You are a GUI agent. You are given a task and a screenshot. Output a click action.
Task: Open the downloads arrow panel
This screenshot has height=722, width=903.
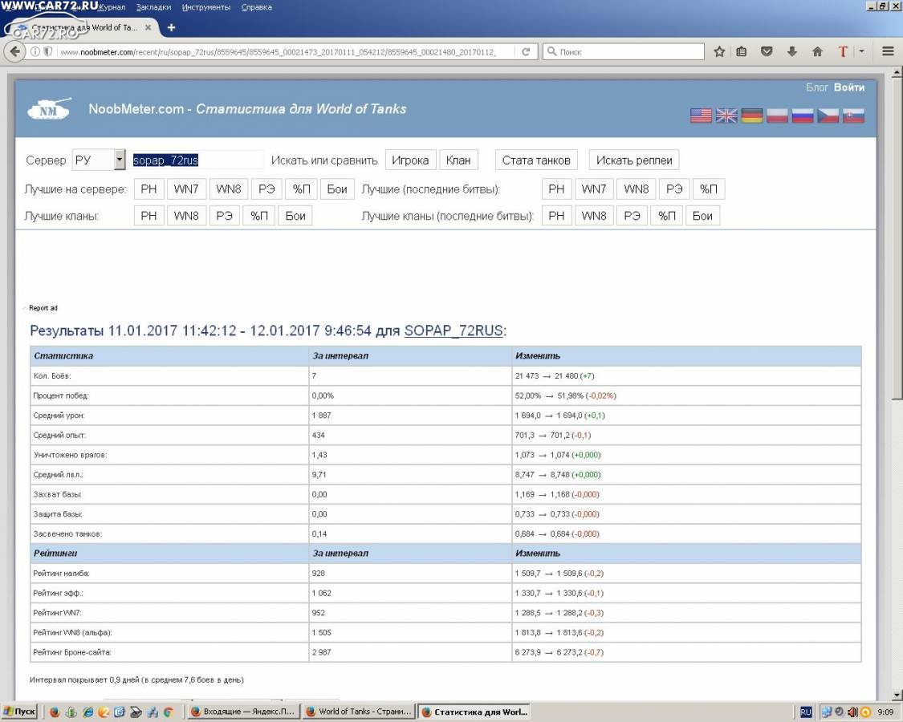792,52
